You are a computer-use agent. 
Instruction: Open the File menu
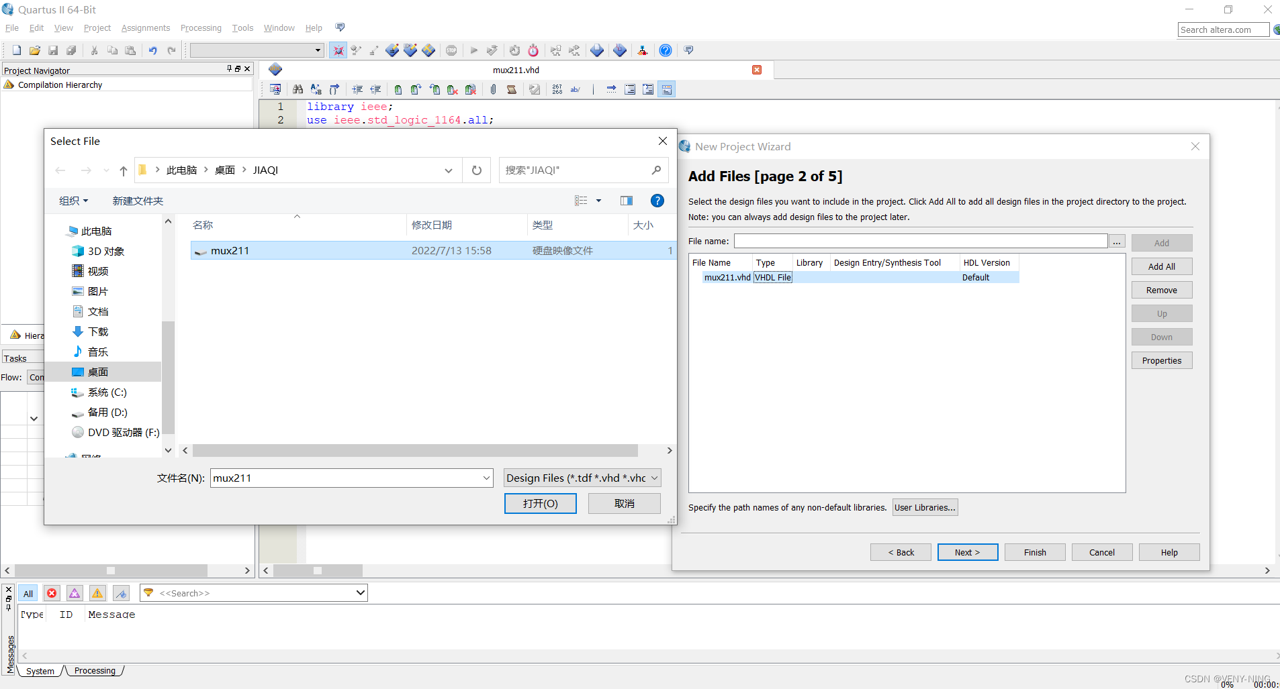coord(12,28)
